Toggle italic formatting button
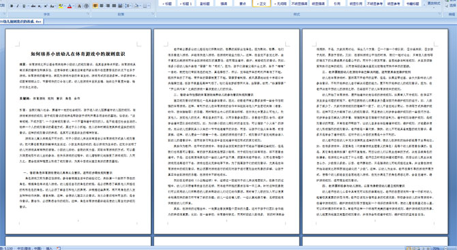This screenshot has height=250, width=457. click(18, 6)
